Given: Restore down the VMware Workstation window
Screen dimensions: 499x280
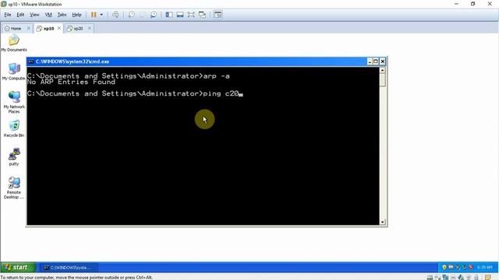Looking at the screenshot, I should tap(473, 4).
